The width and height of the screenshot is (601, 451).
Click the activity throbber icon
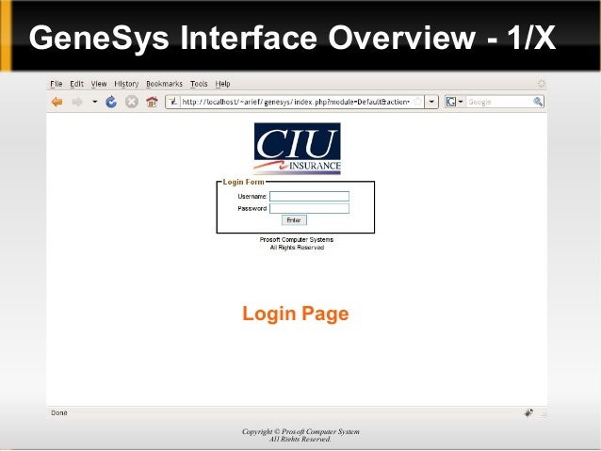coord(542,84)
